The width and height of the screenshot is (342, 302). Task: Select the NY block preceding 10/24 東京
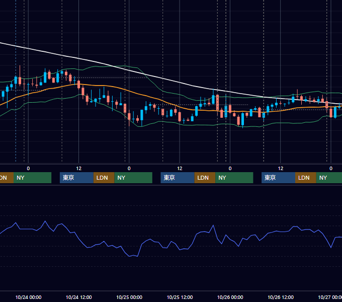pyautogui.click(x=32, y=178)
